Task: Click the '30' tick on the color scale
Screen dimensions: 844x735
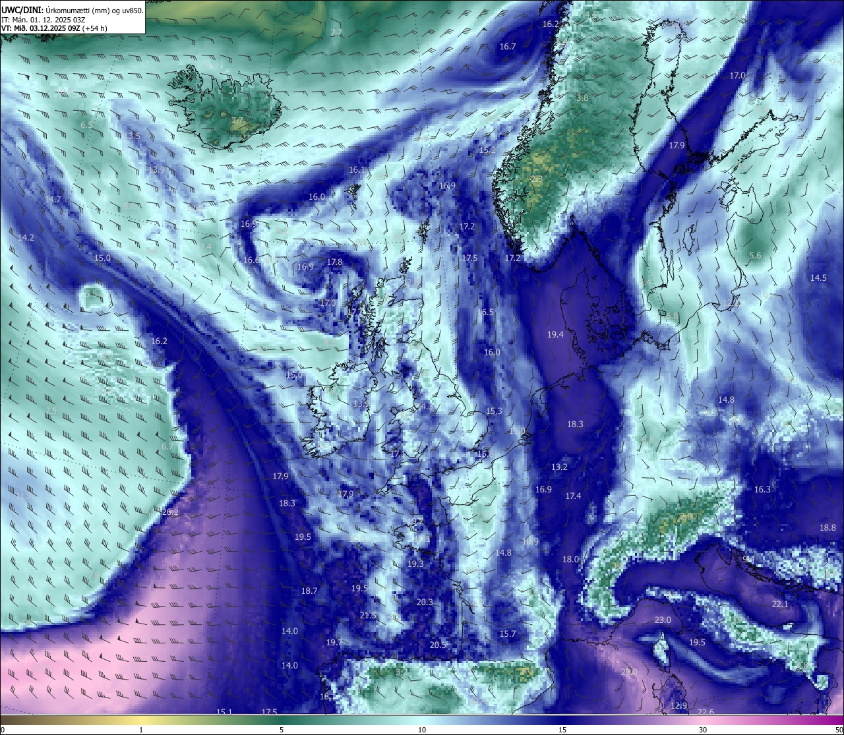Action: click(703, 730)
